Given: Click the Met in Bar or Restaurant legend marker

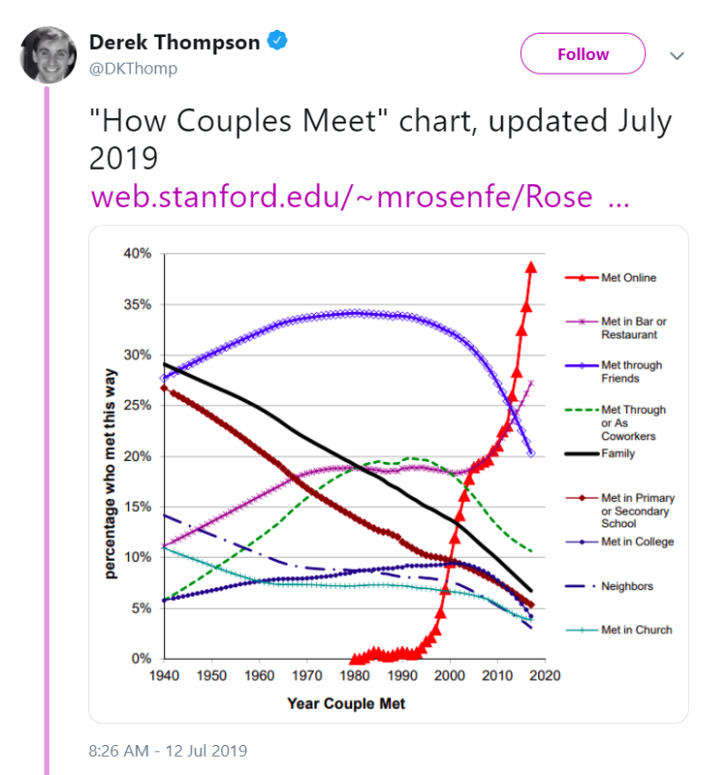Looking at the screenshot, I should (582, 322).
